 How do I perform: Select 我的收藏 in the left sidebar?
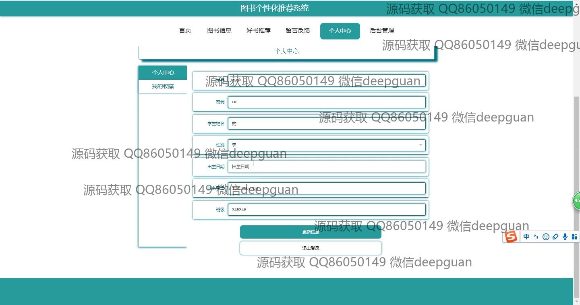pyautogui.click(x=163, y=86)
